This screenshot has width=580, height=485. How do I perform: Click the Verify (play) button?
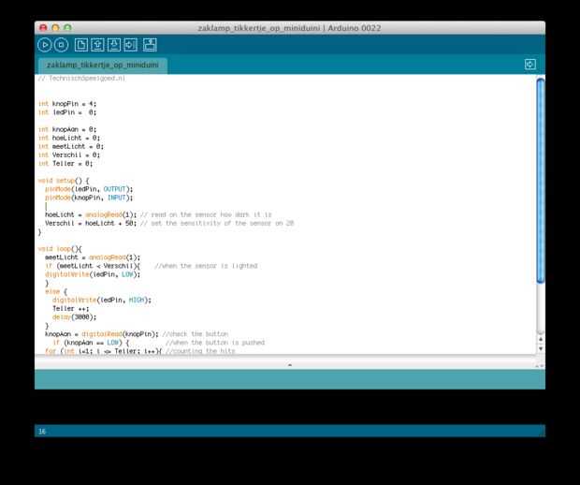point(44,45)
